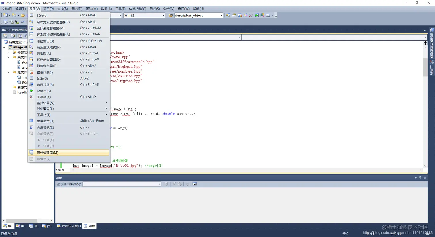The height and width of the screenshot is (237, 435).
Task: Select 全屏显示(U) menu item
Action: coord(69,121)
